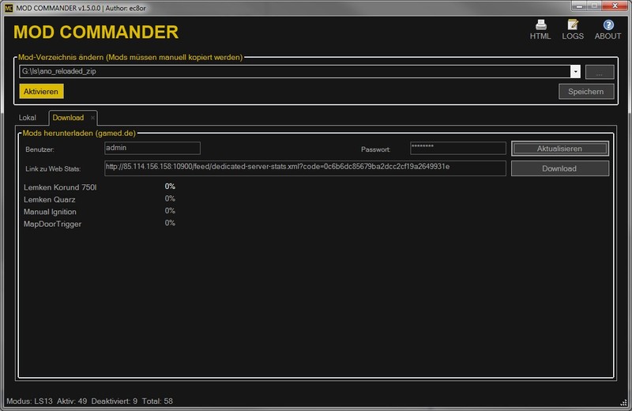This screenshot has width=632, height=411.
Task: Select the Manual Ignition download item
Action: coord(50,211)
